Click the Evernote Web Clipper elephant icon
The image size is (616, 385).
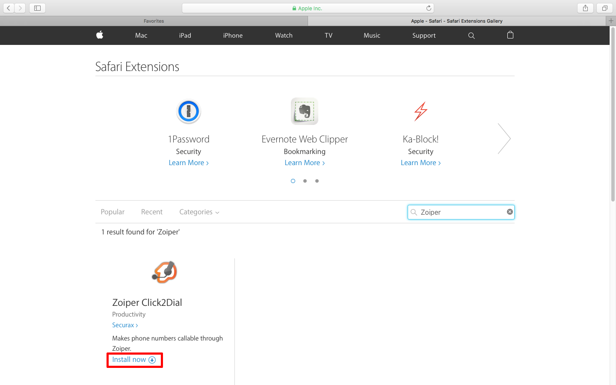pyautogui.click(x=305, y=111)
